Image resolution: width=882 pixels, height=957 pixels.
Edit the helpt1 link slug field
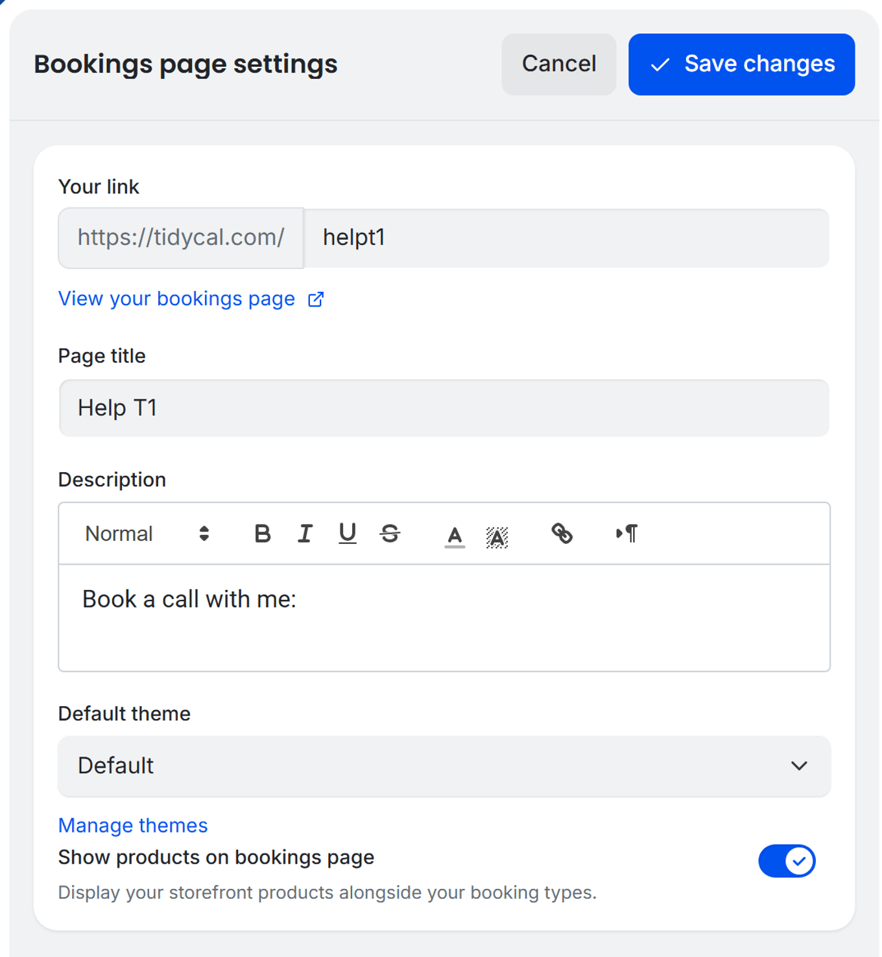point(567,238)
